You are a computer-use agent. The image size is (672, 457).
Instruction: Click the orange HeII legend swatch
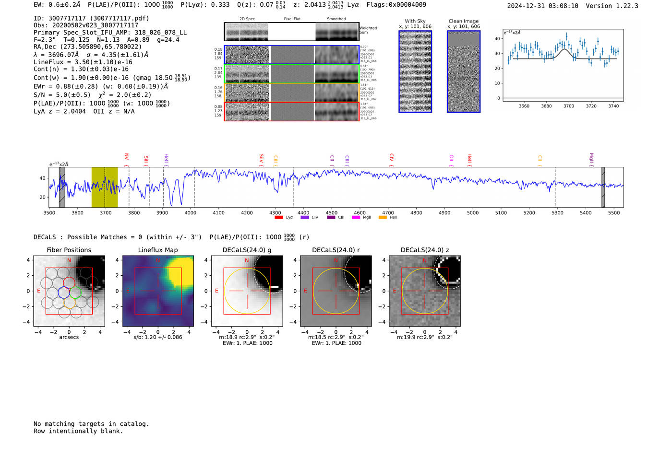tap(383, 218)
